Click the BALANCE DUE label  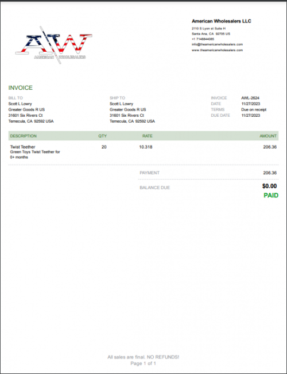154,188
